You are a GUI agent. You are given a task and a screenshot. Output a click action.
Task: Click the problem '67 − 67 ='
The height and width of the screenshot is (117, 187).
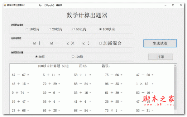tap(20, 75)
